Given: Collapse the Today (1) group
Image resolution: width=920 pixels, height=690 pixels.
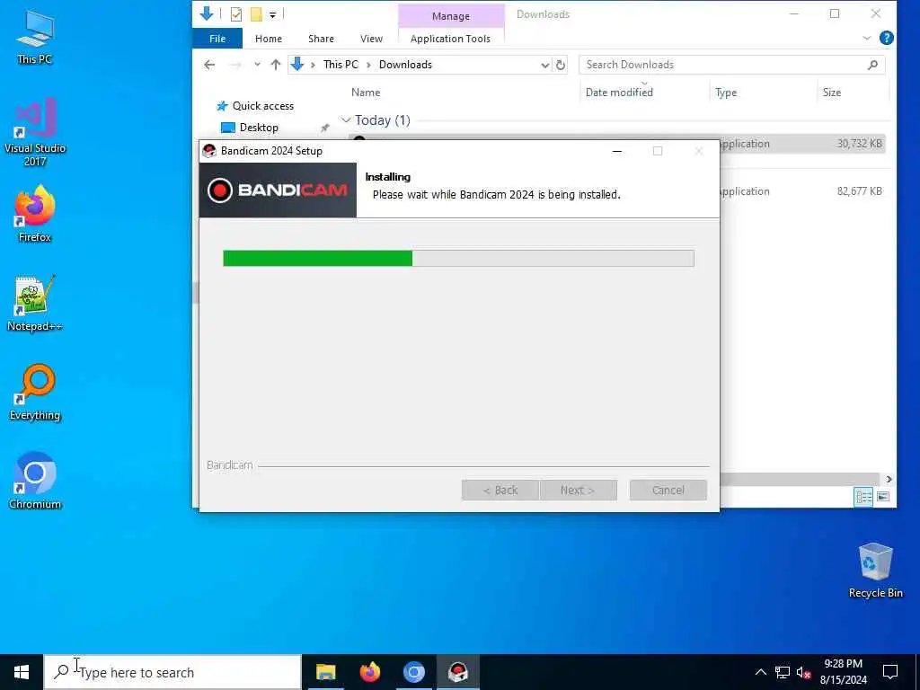Looking at the screenshot, I should coord(346,120).
